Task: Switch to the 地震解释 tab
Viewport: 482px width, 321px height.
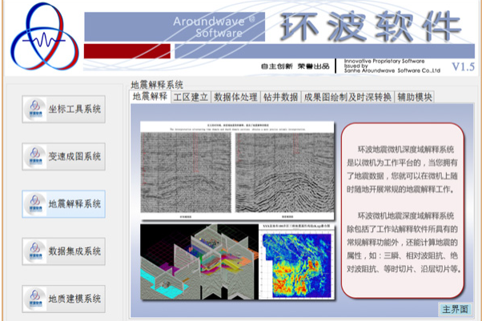Action: point(150,97)
